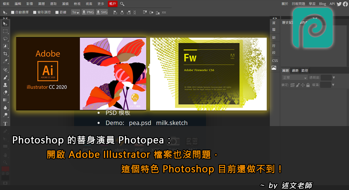Open the 更多 menu
The image size is (349, 190).
coord(101,4)
